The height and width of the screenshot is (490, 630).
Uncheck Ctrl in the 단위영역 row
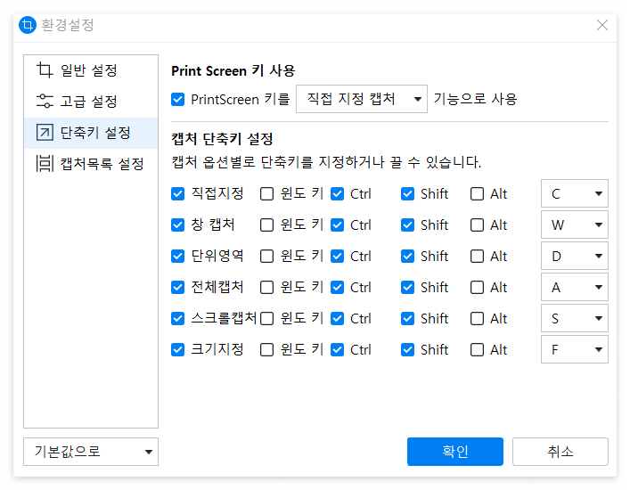(x=337, y=257)
